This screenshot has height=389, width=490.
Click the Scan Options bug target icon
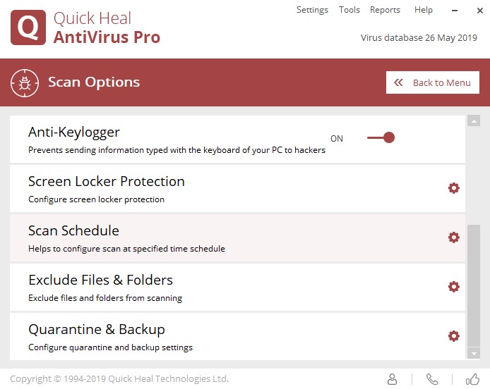pyautogui.click(x=24, y=82)
